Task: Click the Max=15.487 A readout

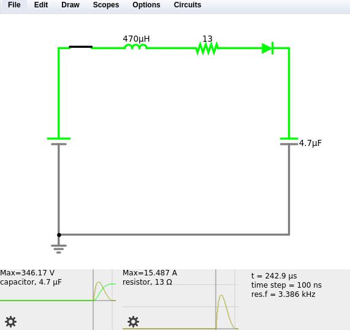Action: coord(150,273)
